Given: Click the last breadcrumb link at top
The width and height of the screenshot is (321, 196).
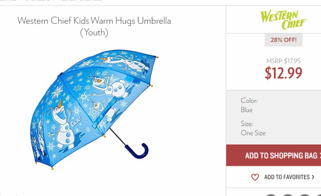Looking at the screenshot, I should [x=80, y=0].
